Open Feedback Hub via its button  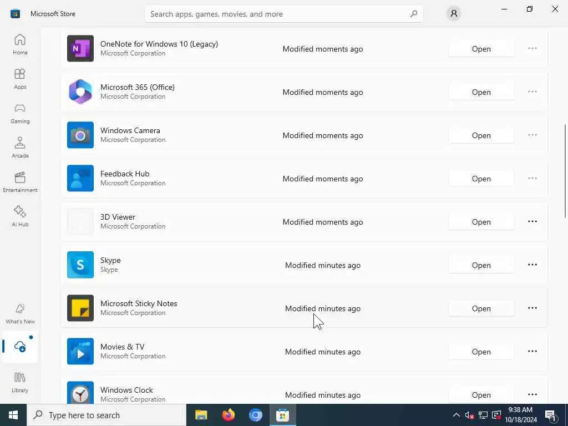481,179
